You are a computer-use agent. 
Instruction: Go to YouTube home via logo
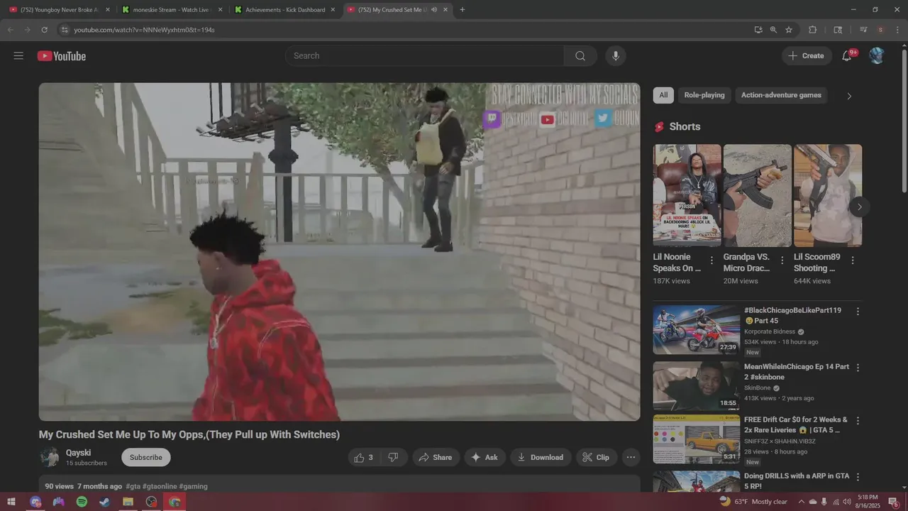[62, 56]
